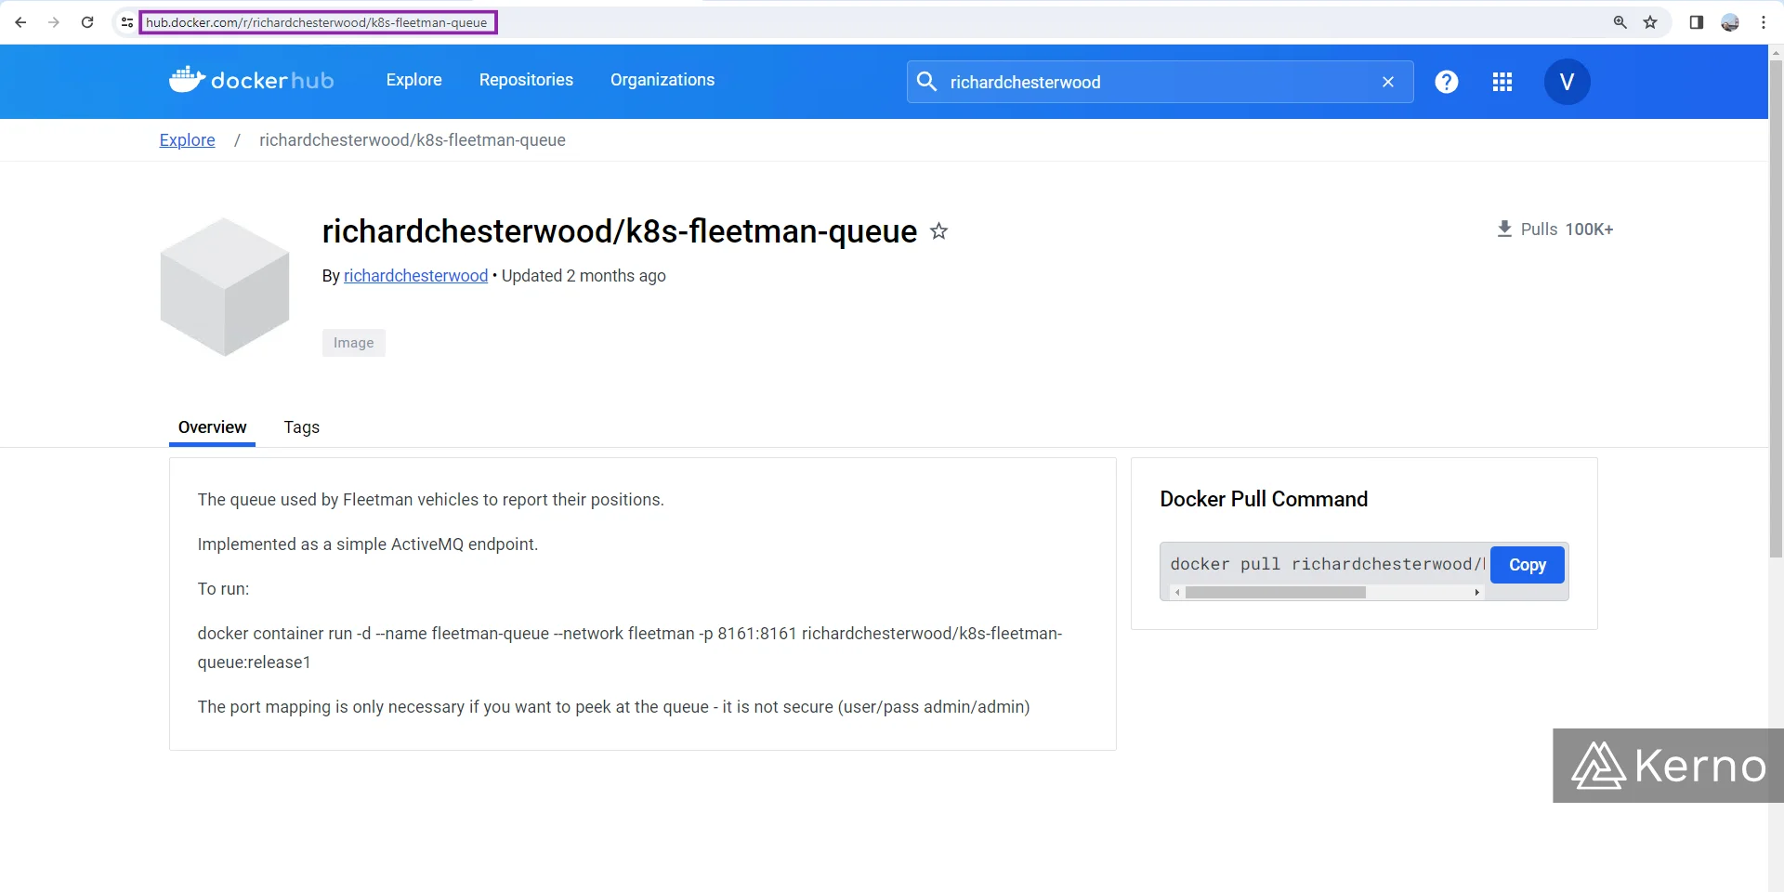Open the richardchesterwood author link
The width and height of the screenshot is (1784, 892).
[415, 276]
